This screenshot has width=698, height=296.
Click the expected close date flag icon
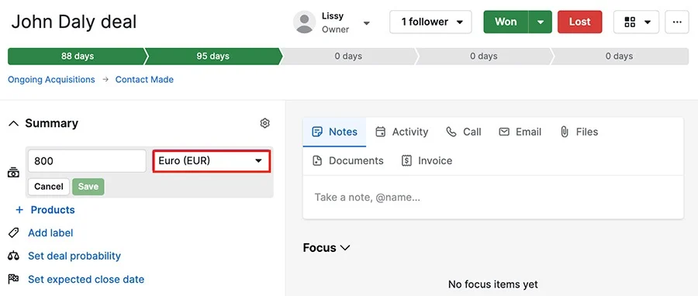coord(14,279)
